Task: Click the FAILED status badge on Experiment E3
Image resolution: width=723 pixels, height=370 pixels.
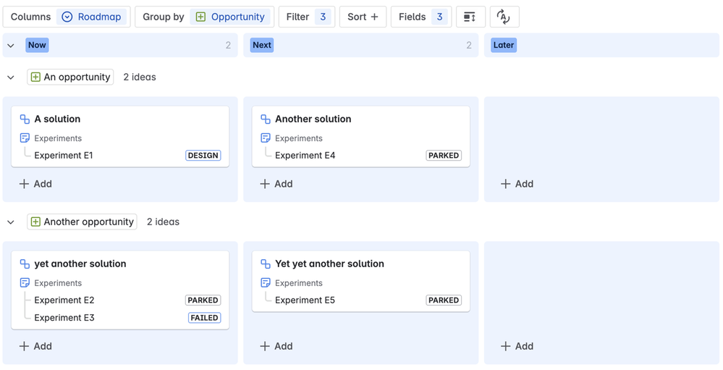Action: click(x=205, y=317)
